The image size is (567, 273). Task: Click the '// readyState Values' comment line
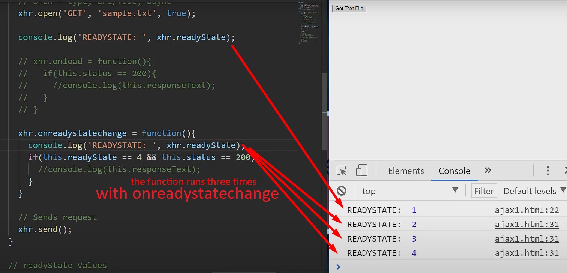(57, 265)
